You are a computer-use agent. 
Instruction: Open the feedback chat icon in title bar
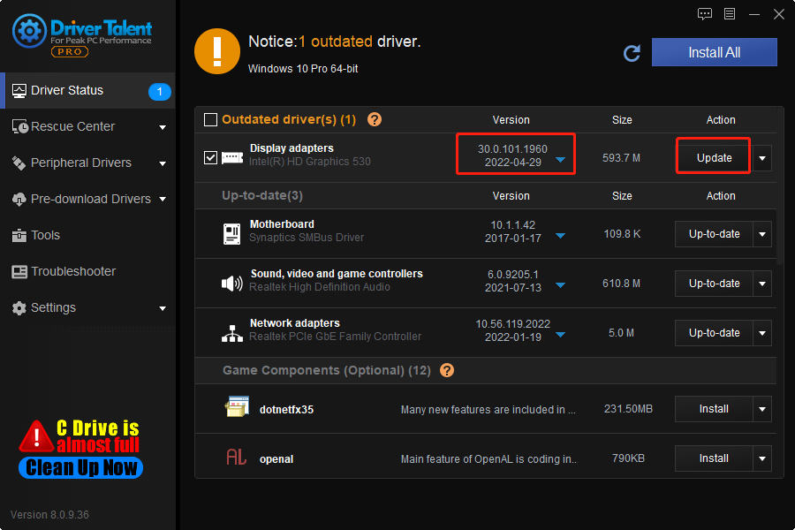coord(705,14)
